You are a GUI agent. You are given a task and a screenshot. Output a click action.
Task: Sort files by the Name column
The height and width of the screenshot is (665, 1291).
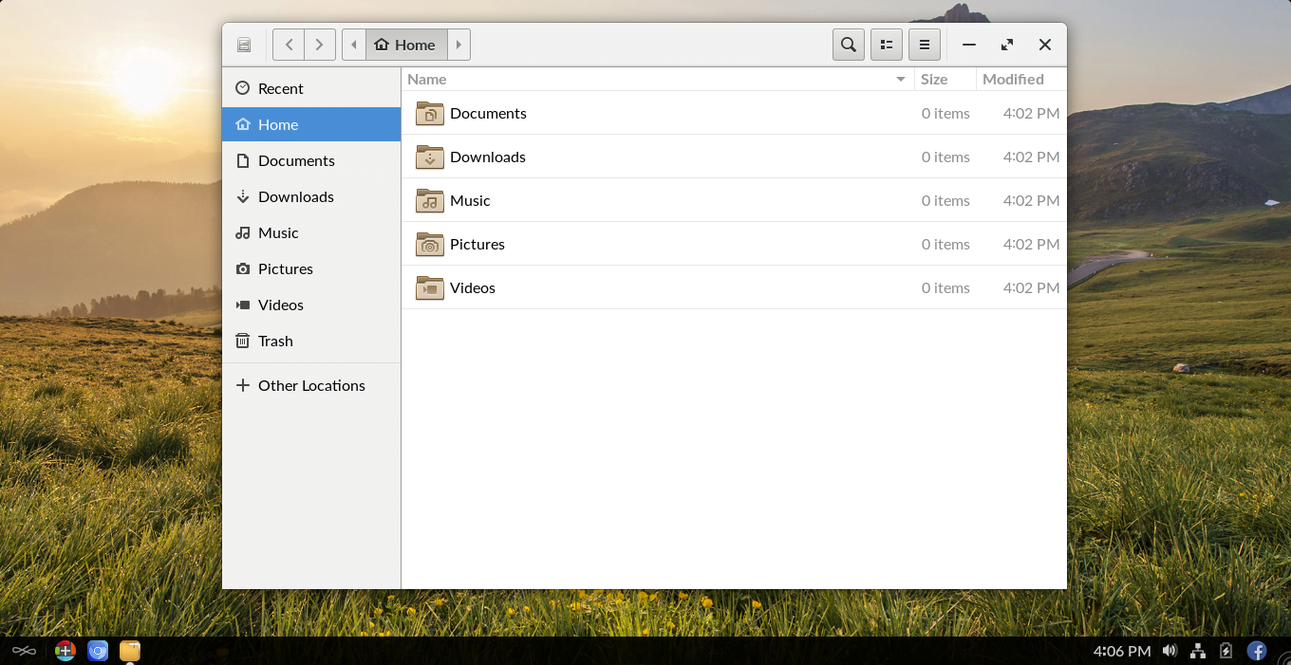tap(658, 79)
